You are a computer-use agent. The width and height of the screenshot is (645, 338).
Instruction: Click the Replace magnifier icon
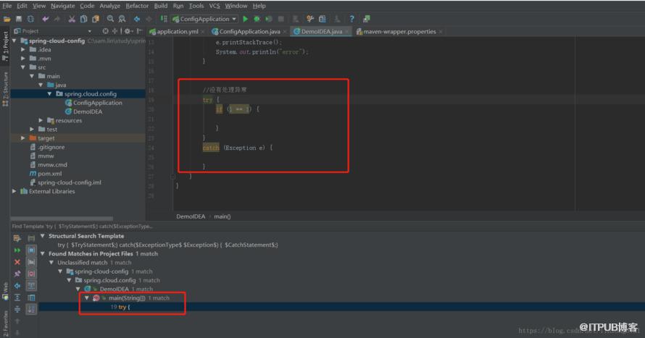click(122, 19)
